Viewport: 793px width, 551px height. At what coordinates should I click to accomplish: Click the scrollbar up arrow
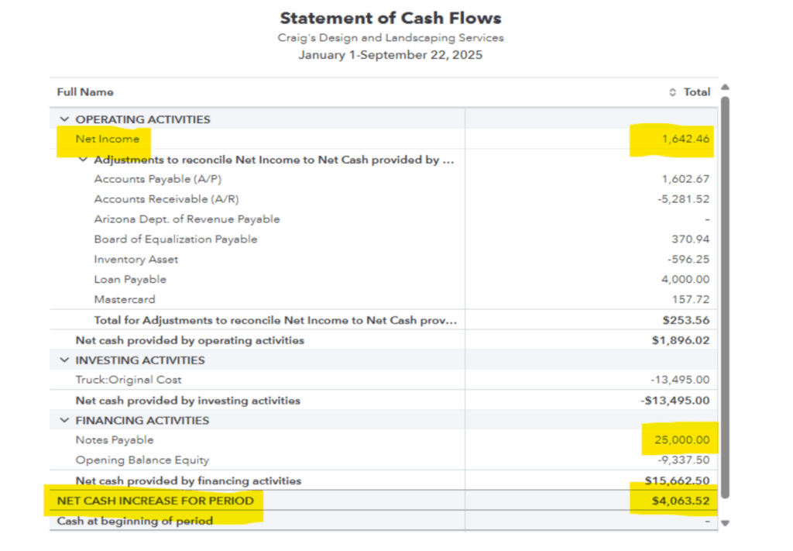pos(725,87)
